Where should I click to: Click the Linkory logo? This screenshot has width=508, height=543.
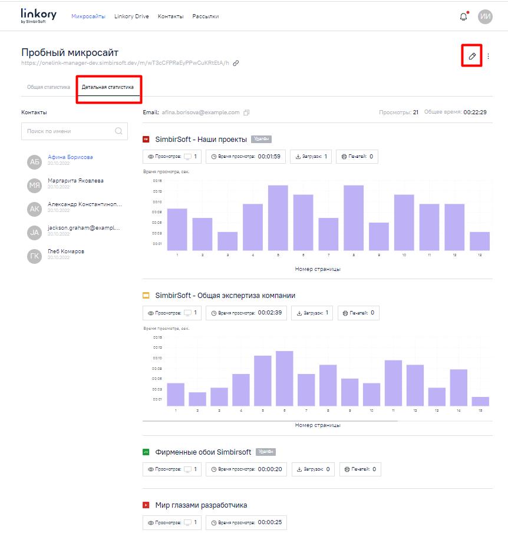[x=38, y=15]
